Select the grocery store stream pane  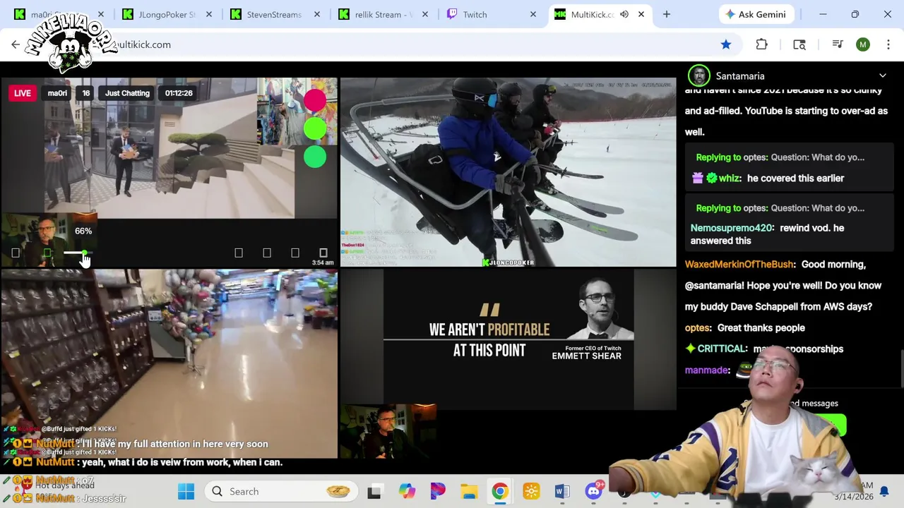point(169,363)
